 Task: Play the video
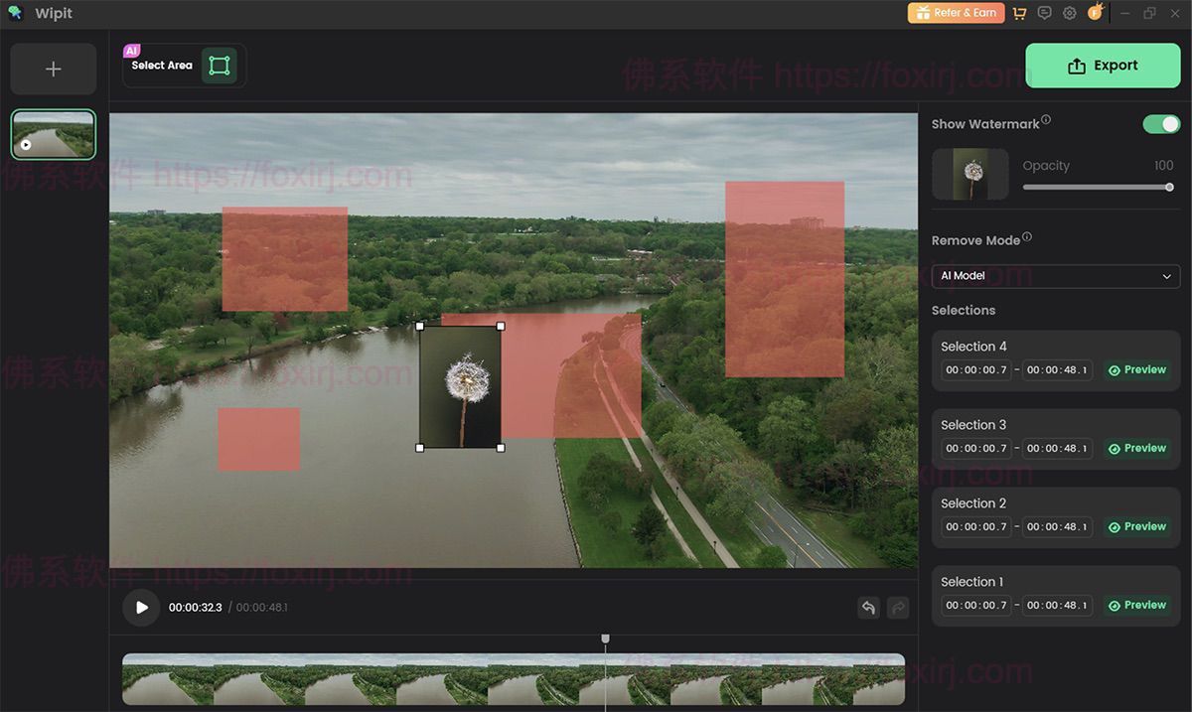pyautogui.click(x=141, y=607)
